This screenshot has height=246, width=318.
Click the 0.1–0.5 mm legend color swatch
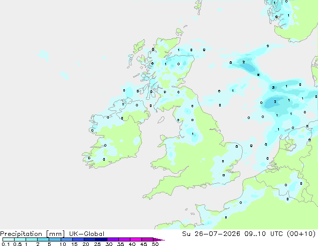point(9,239)
